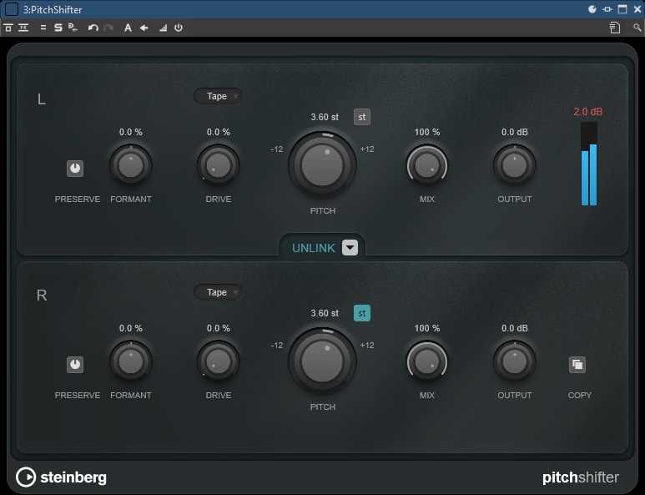Viewport: 645px width, 495px height.
Task: Click the S (solo) icon in the toolbar
Action: (58, 28)
